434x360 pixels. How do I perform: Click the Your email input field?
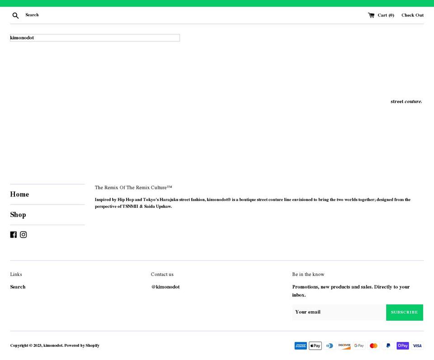[338, 312]
